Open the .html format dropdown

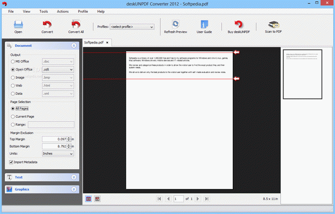pos(58,85)
